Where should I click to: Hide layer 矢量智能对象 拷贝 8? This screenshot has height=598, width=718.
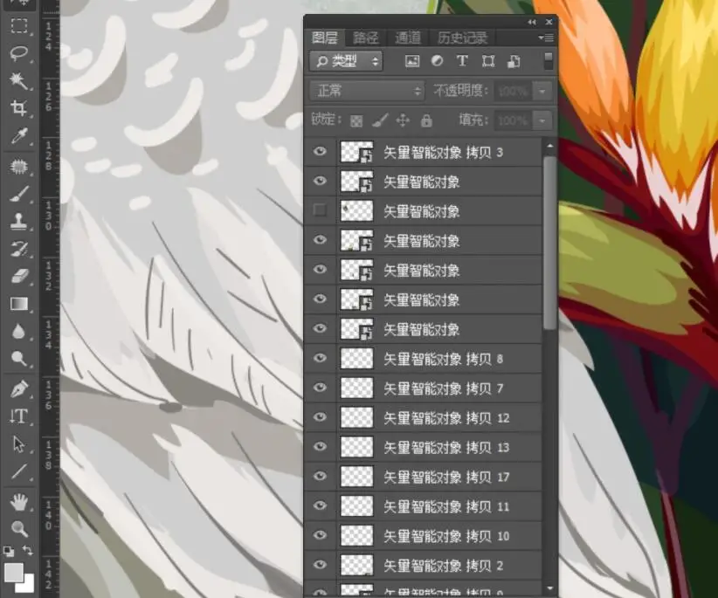click(x=320, y=357)
